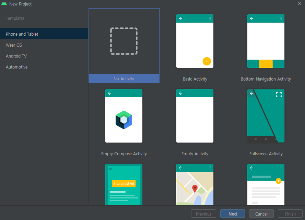
Task: Click the Previous button
Action: tap(203, 213)
